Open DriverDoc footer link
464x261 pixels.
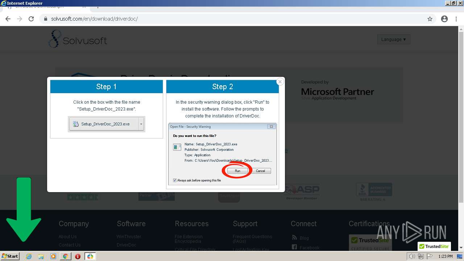point(127,245)
